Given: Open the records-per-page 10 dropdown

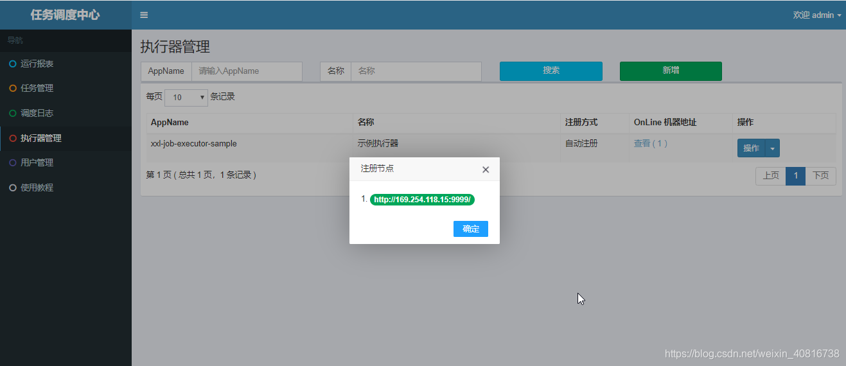Looking at the screenshot, I should [x=186, y=98].
